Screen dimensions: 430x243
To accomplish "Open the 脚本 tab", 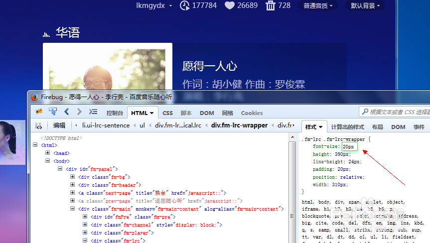I will click(186, 113).
